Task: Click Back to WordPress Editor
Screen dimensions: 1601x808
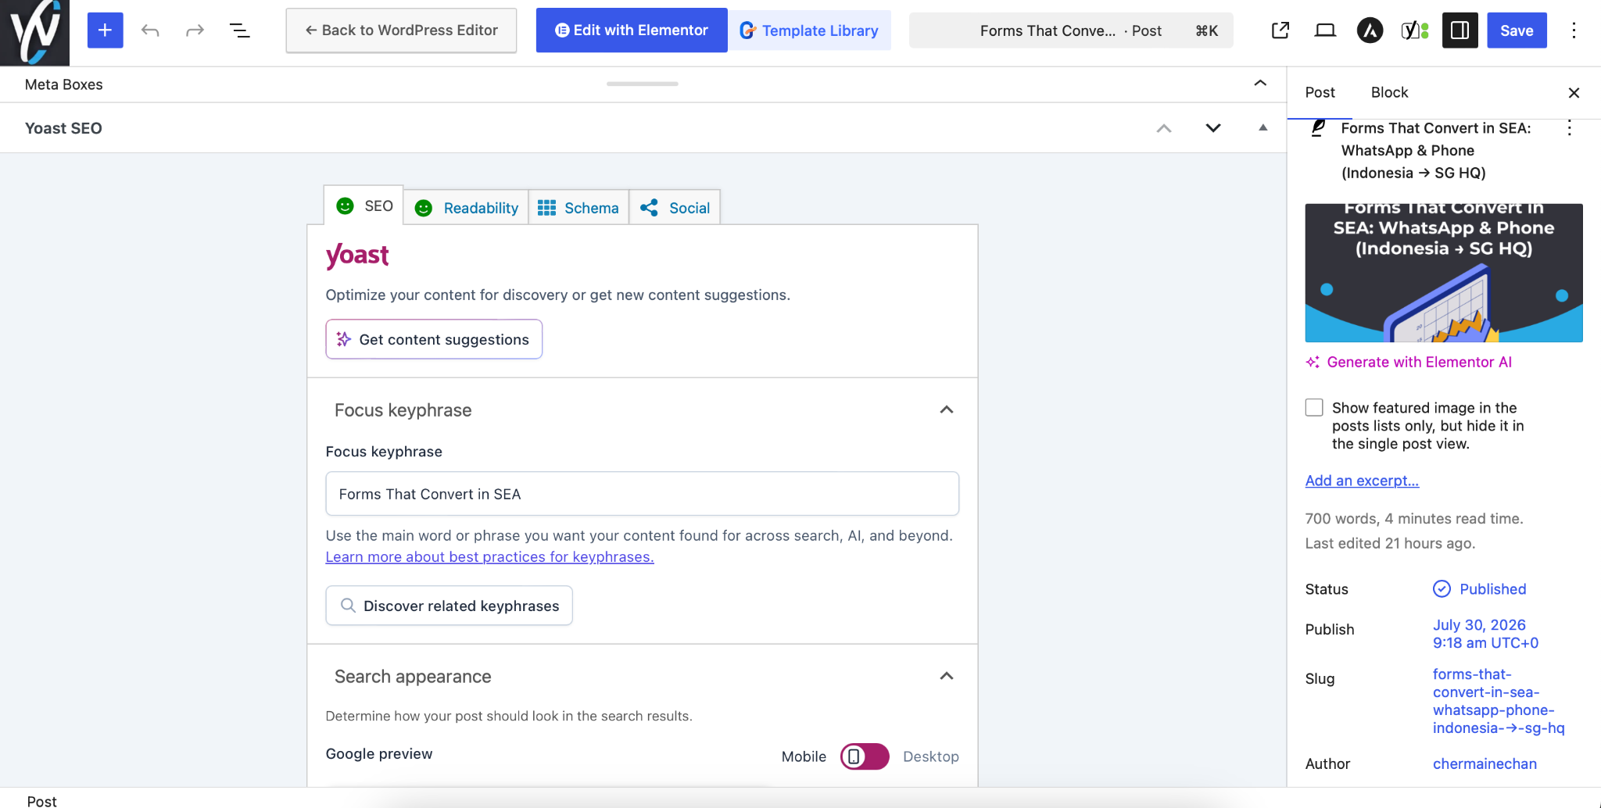Action: (401, 30)
